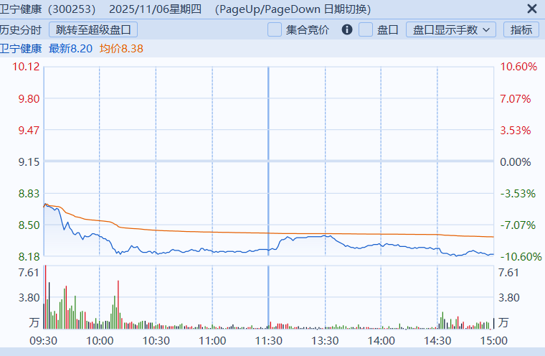545x356 pixels.
Task: Click the 11:30 midday time marker
Action: (268, 340)
